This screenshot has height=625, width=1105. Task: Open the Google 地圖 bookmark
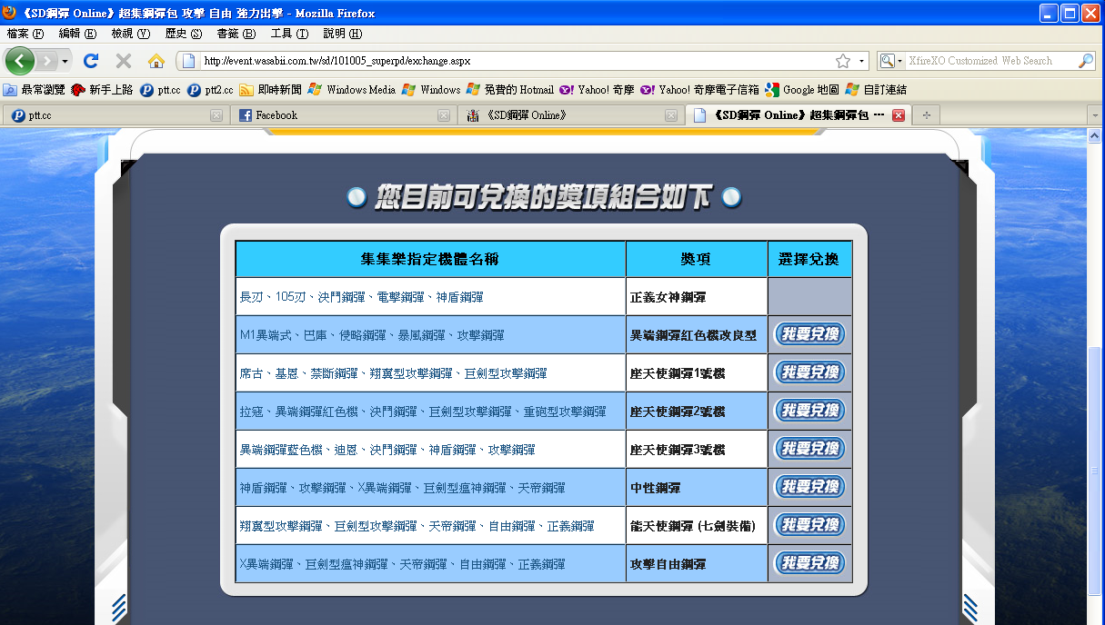click(801, 90)
